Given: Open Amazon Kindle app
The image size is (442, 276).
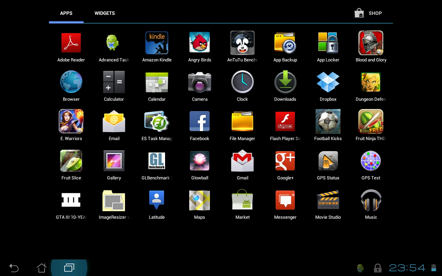Looking at the screenshot, I should pyautogui.click(x=157, y=43).
